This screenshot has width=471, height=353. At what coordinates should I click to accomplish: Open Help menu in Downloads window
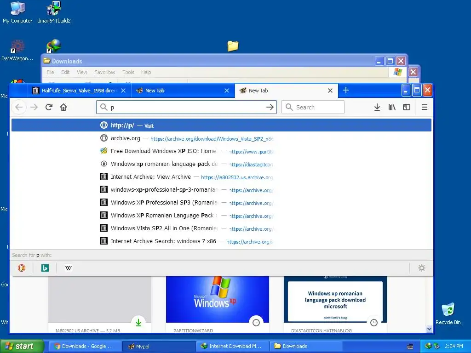(146, 72)
